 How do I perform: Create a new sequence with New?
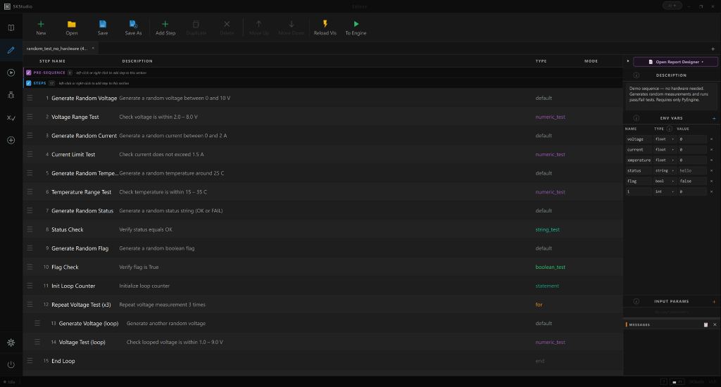coord(41,27)
